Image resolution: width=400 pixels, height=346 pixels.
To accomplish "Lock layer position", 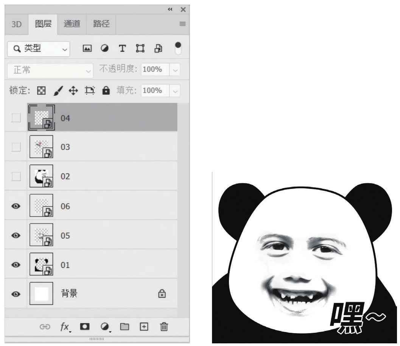I will [73, 91].
